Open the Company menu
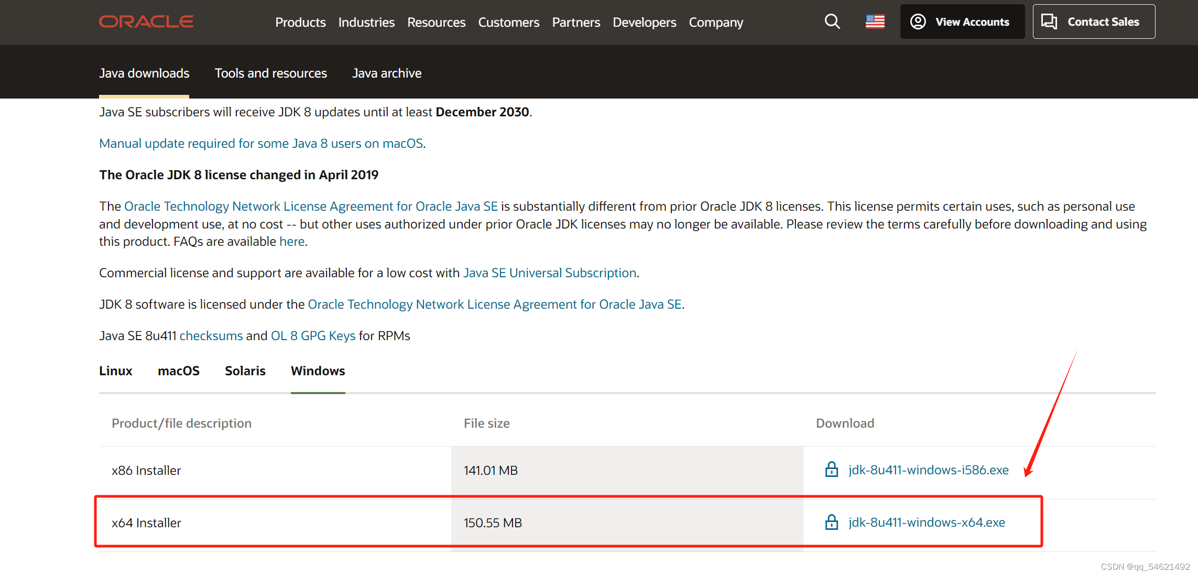The width and height of the screenshot is (1198, 576). (x=716, y=22)
